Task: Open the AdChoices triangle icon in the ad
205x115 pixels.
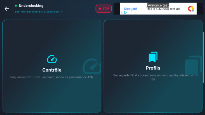Action: [126, 13]
